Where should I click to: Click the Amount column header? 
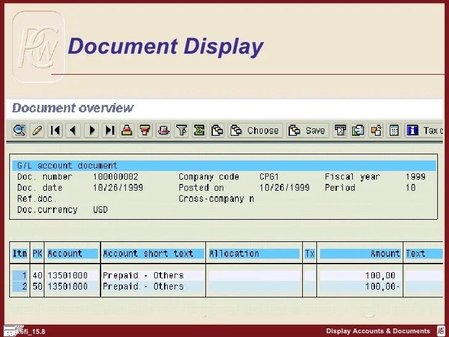tap(360, 254)
